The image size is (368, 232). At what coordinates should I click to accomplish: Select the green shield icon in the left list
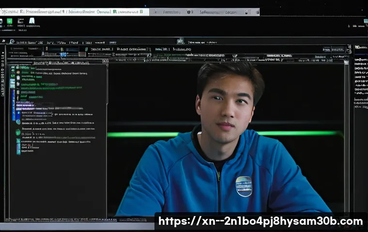18,132
